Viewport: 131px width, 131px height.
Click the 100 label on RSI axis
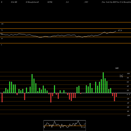(x=2, y=24)
